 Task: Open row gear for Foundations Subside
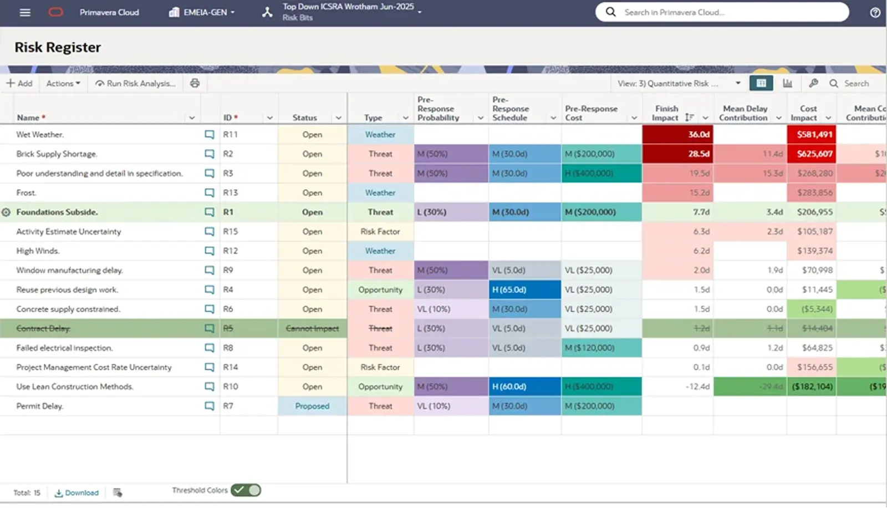6,212
